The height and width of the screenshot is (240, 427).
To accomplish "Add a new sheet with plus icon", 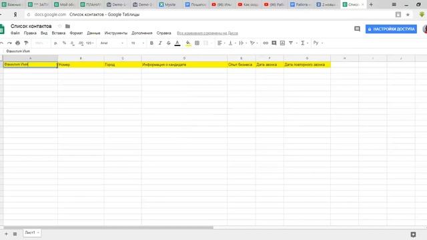I will [x=6, y=234].
